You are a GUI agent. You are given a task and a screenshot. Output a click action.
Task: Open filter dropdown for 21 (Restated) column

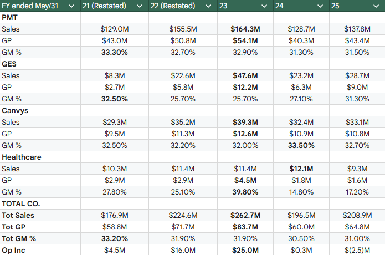tap(140, 6)
